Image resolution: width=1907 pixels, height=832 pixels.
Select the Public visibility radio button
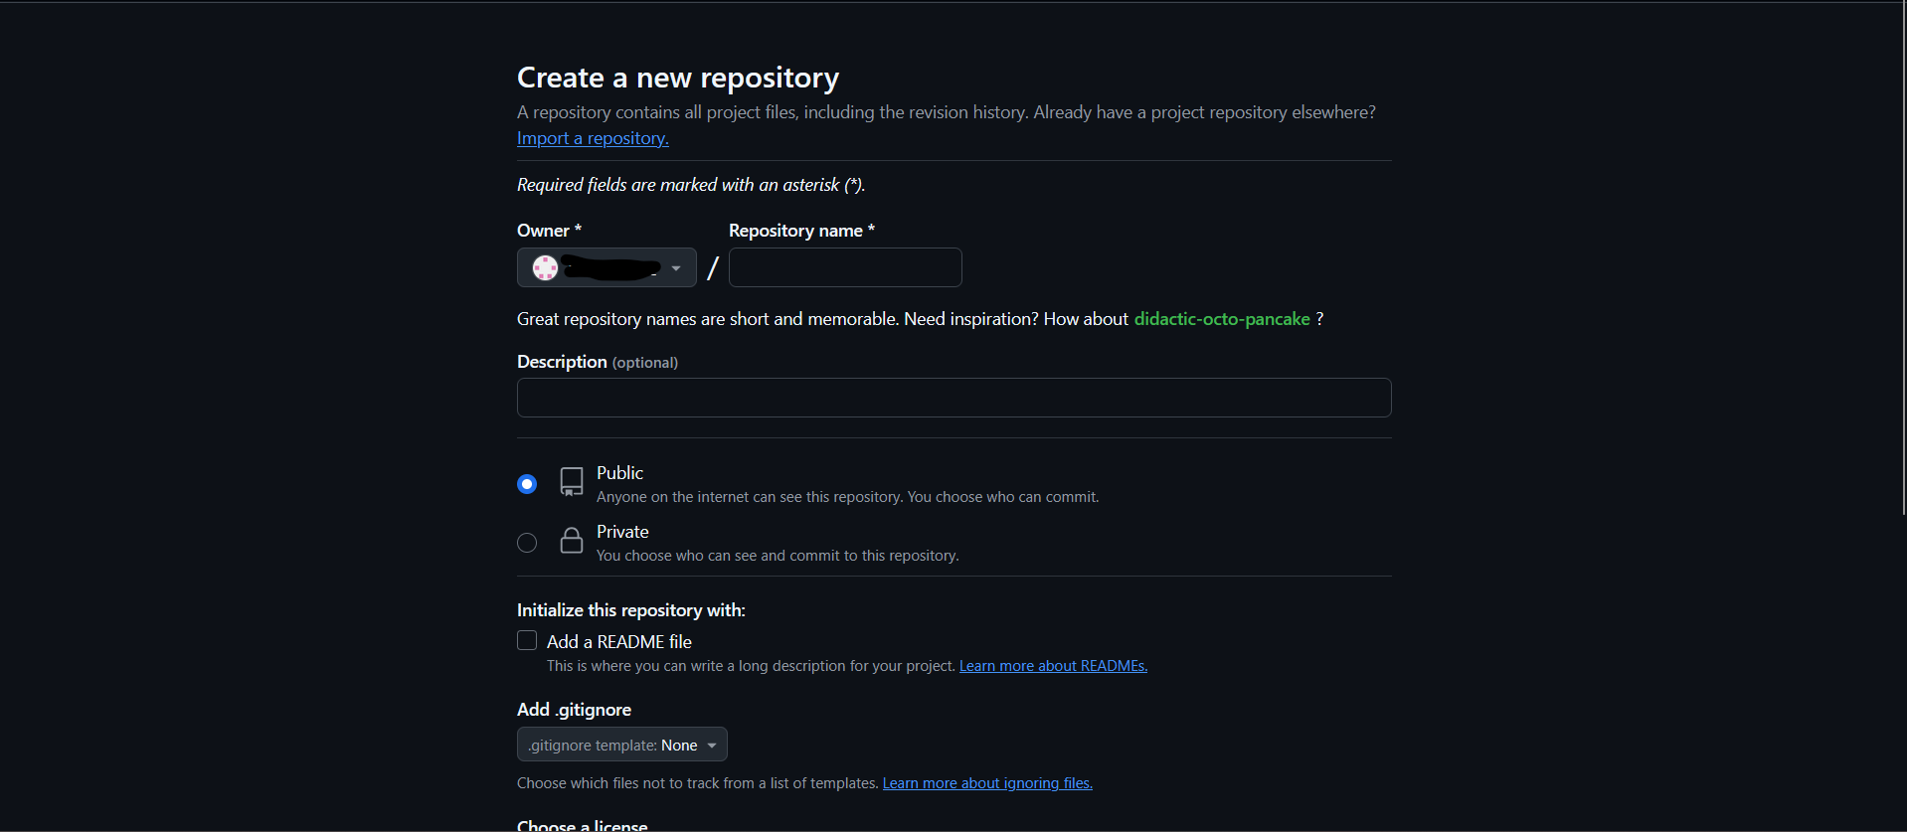coord(527,484)
